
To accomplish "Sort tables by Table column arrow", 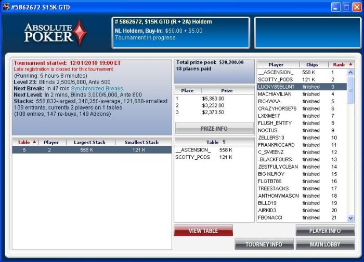I will (34, 142).
